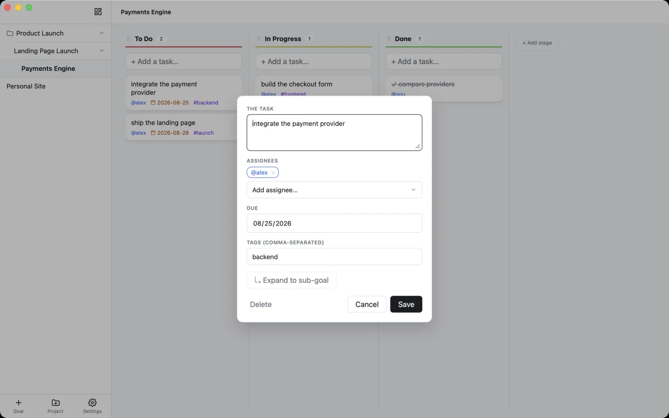
Task: Click the Cancel button
Action: tap(367, 304)
